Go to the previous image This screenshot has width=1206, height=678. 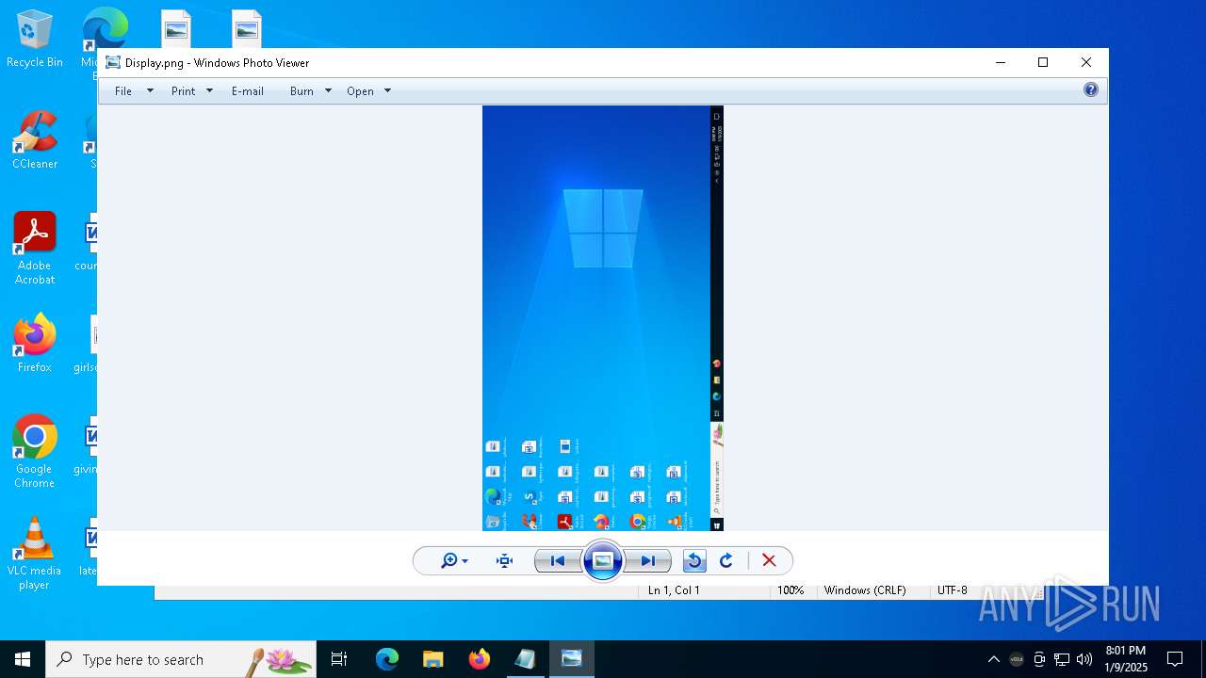pos(558,561)
